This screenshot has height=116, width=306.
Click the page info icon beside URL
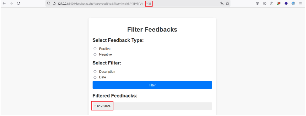54,3
